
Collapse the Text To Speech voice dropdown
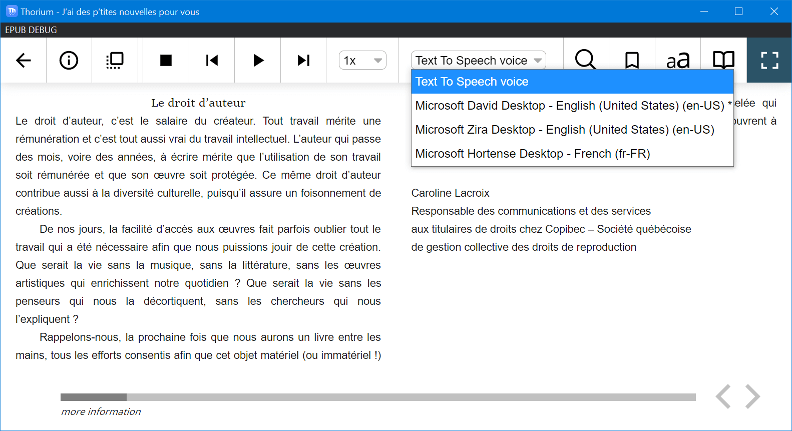pyautogui.click(x=479, y=61)
